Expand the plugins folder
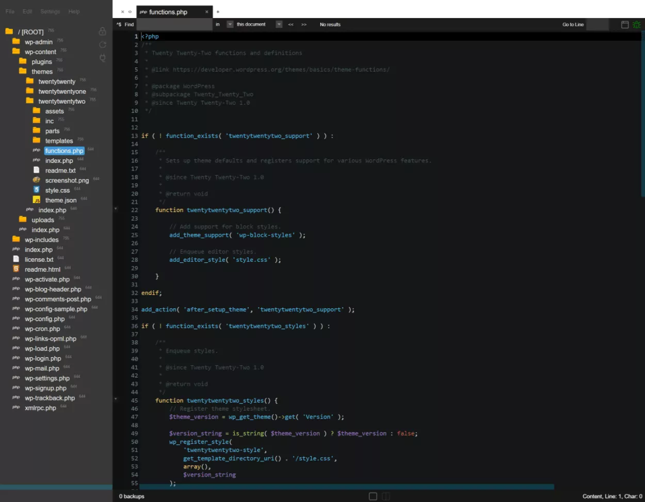The height and width of the screenshot is (502, 645). pos(41,61)
